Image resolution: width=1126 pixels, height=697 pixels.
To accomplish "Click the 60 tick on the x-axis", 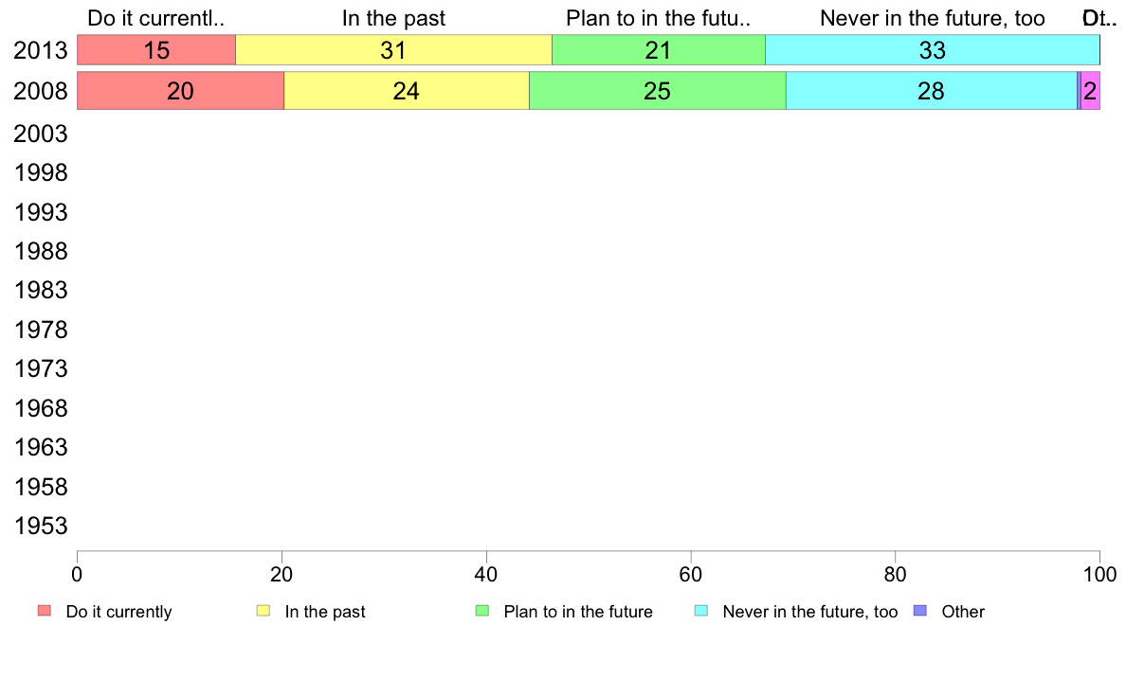I will pyautogui.click(x=691, y=574).
